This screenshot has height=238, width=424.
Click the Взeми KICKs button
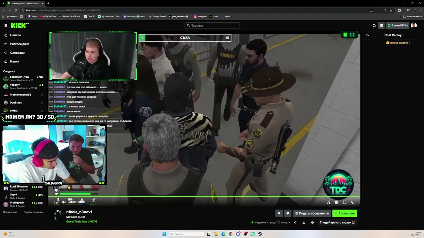click(x=398, y=25)
